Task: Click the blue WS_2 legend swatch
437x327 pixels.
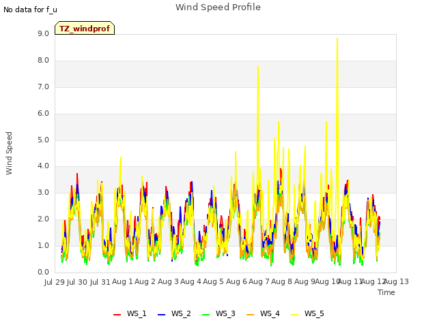Action: [x=161, y=315]
